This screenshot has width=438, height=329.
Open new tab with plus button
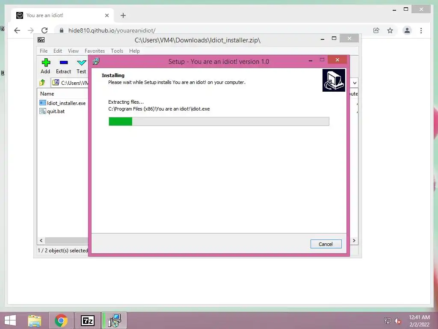pyautogui.click(x=123, y=15)
